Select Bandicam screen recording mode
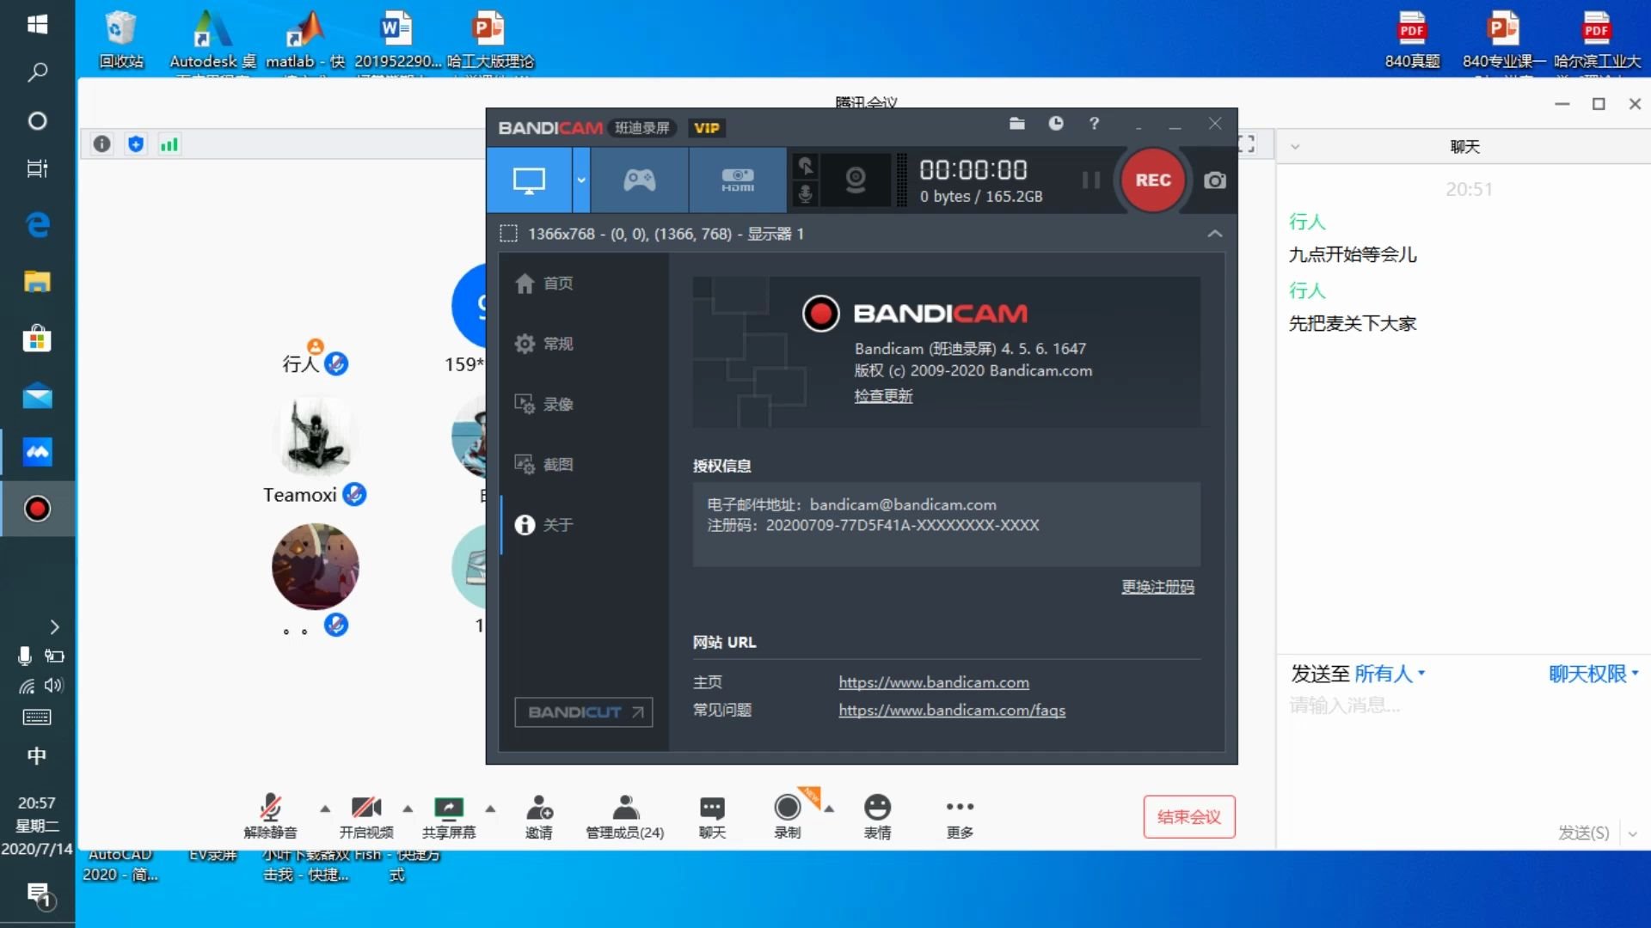 [529, 180]
